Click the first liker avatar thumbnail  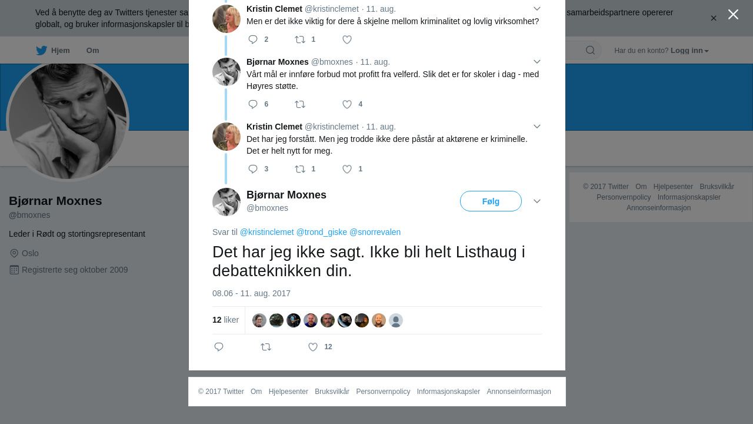coord(259,320)
